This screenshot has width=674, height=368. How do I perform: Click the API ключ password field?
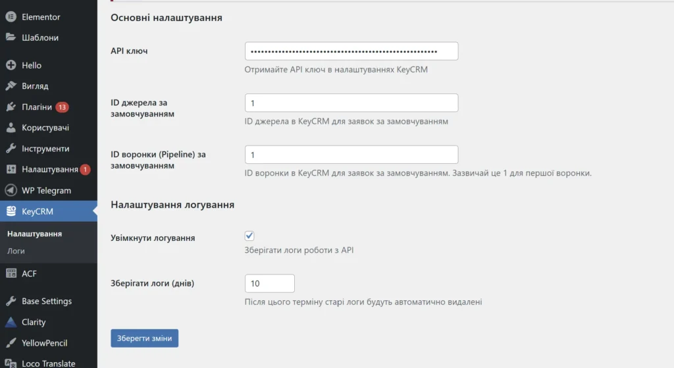coord(351,51)
